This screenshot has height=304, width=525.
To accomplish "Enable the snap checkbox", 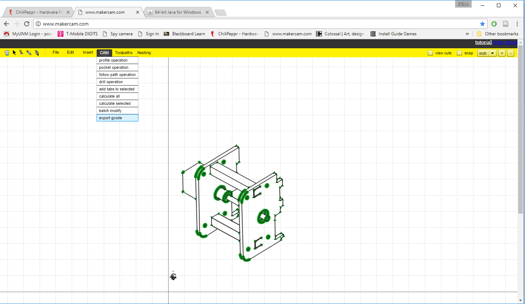I will coord(459,53).
